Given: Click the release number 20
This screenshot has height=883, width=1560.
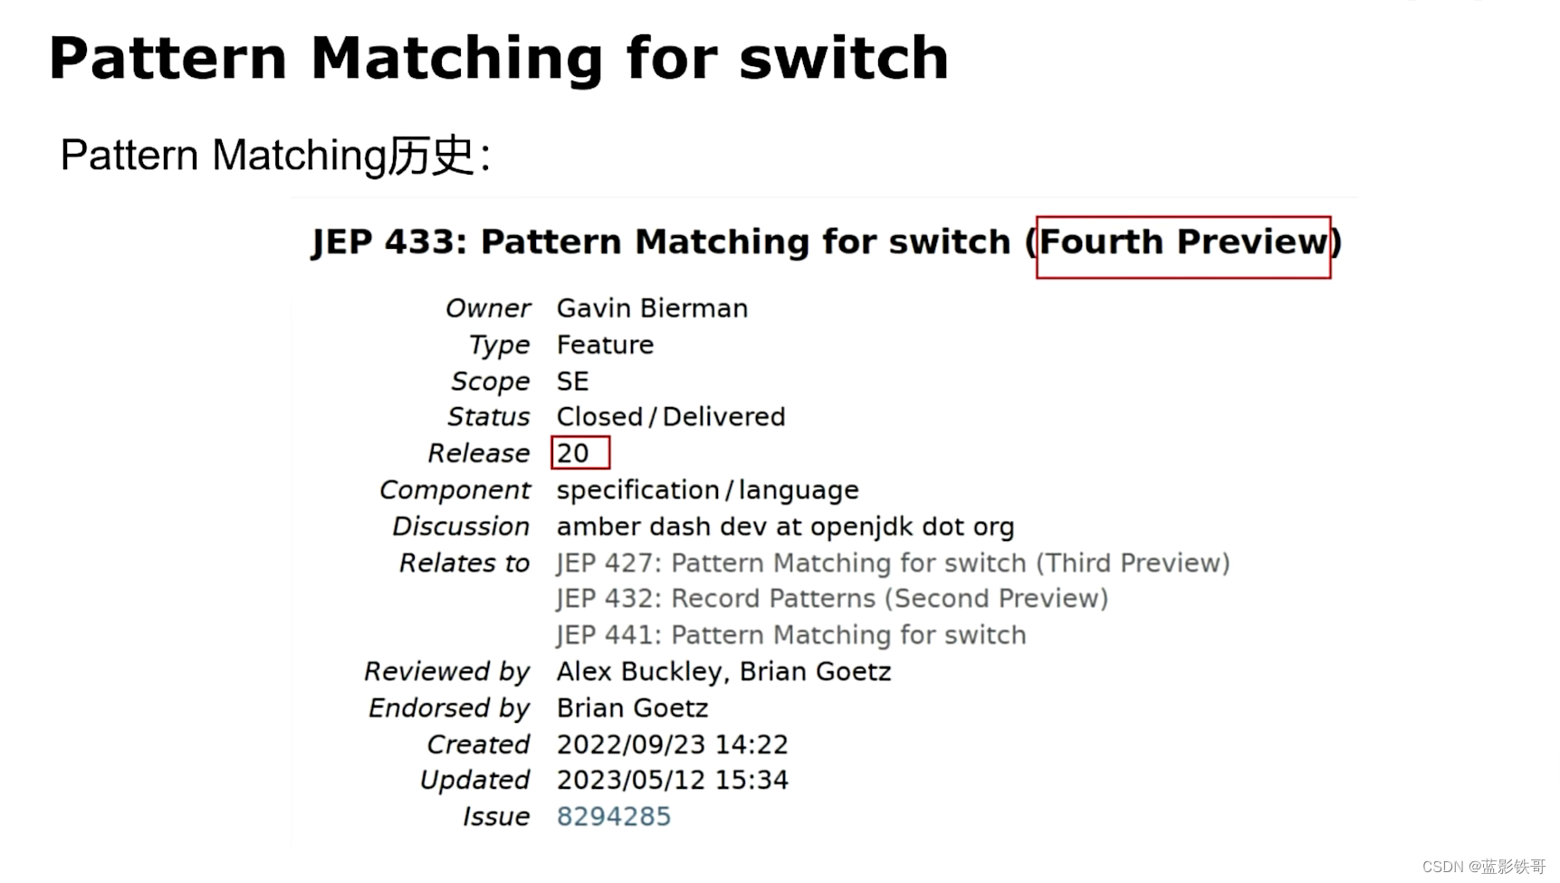Looking at the screenshot, I should coord(573,453).
